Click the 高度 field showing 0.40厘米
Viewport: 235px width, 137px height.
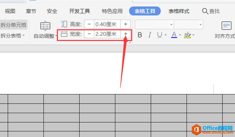click(107, 24)
